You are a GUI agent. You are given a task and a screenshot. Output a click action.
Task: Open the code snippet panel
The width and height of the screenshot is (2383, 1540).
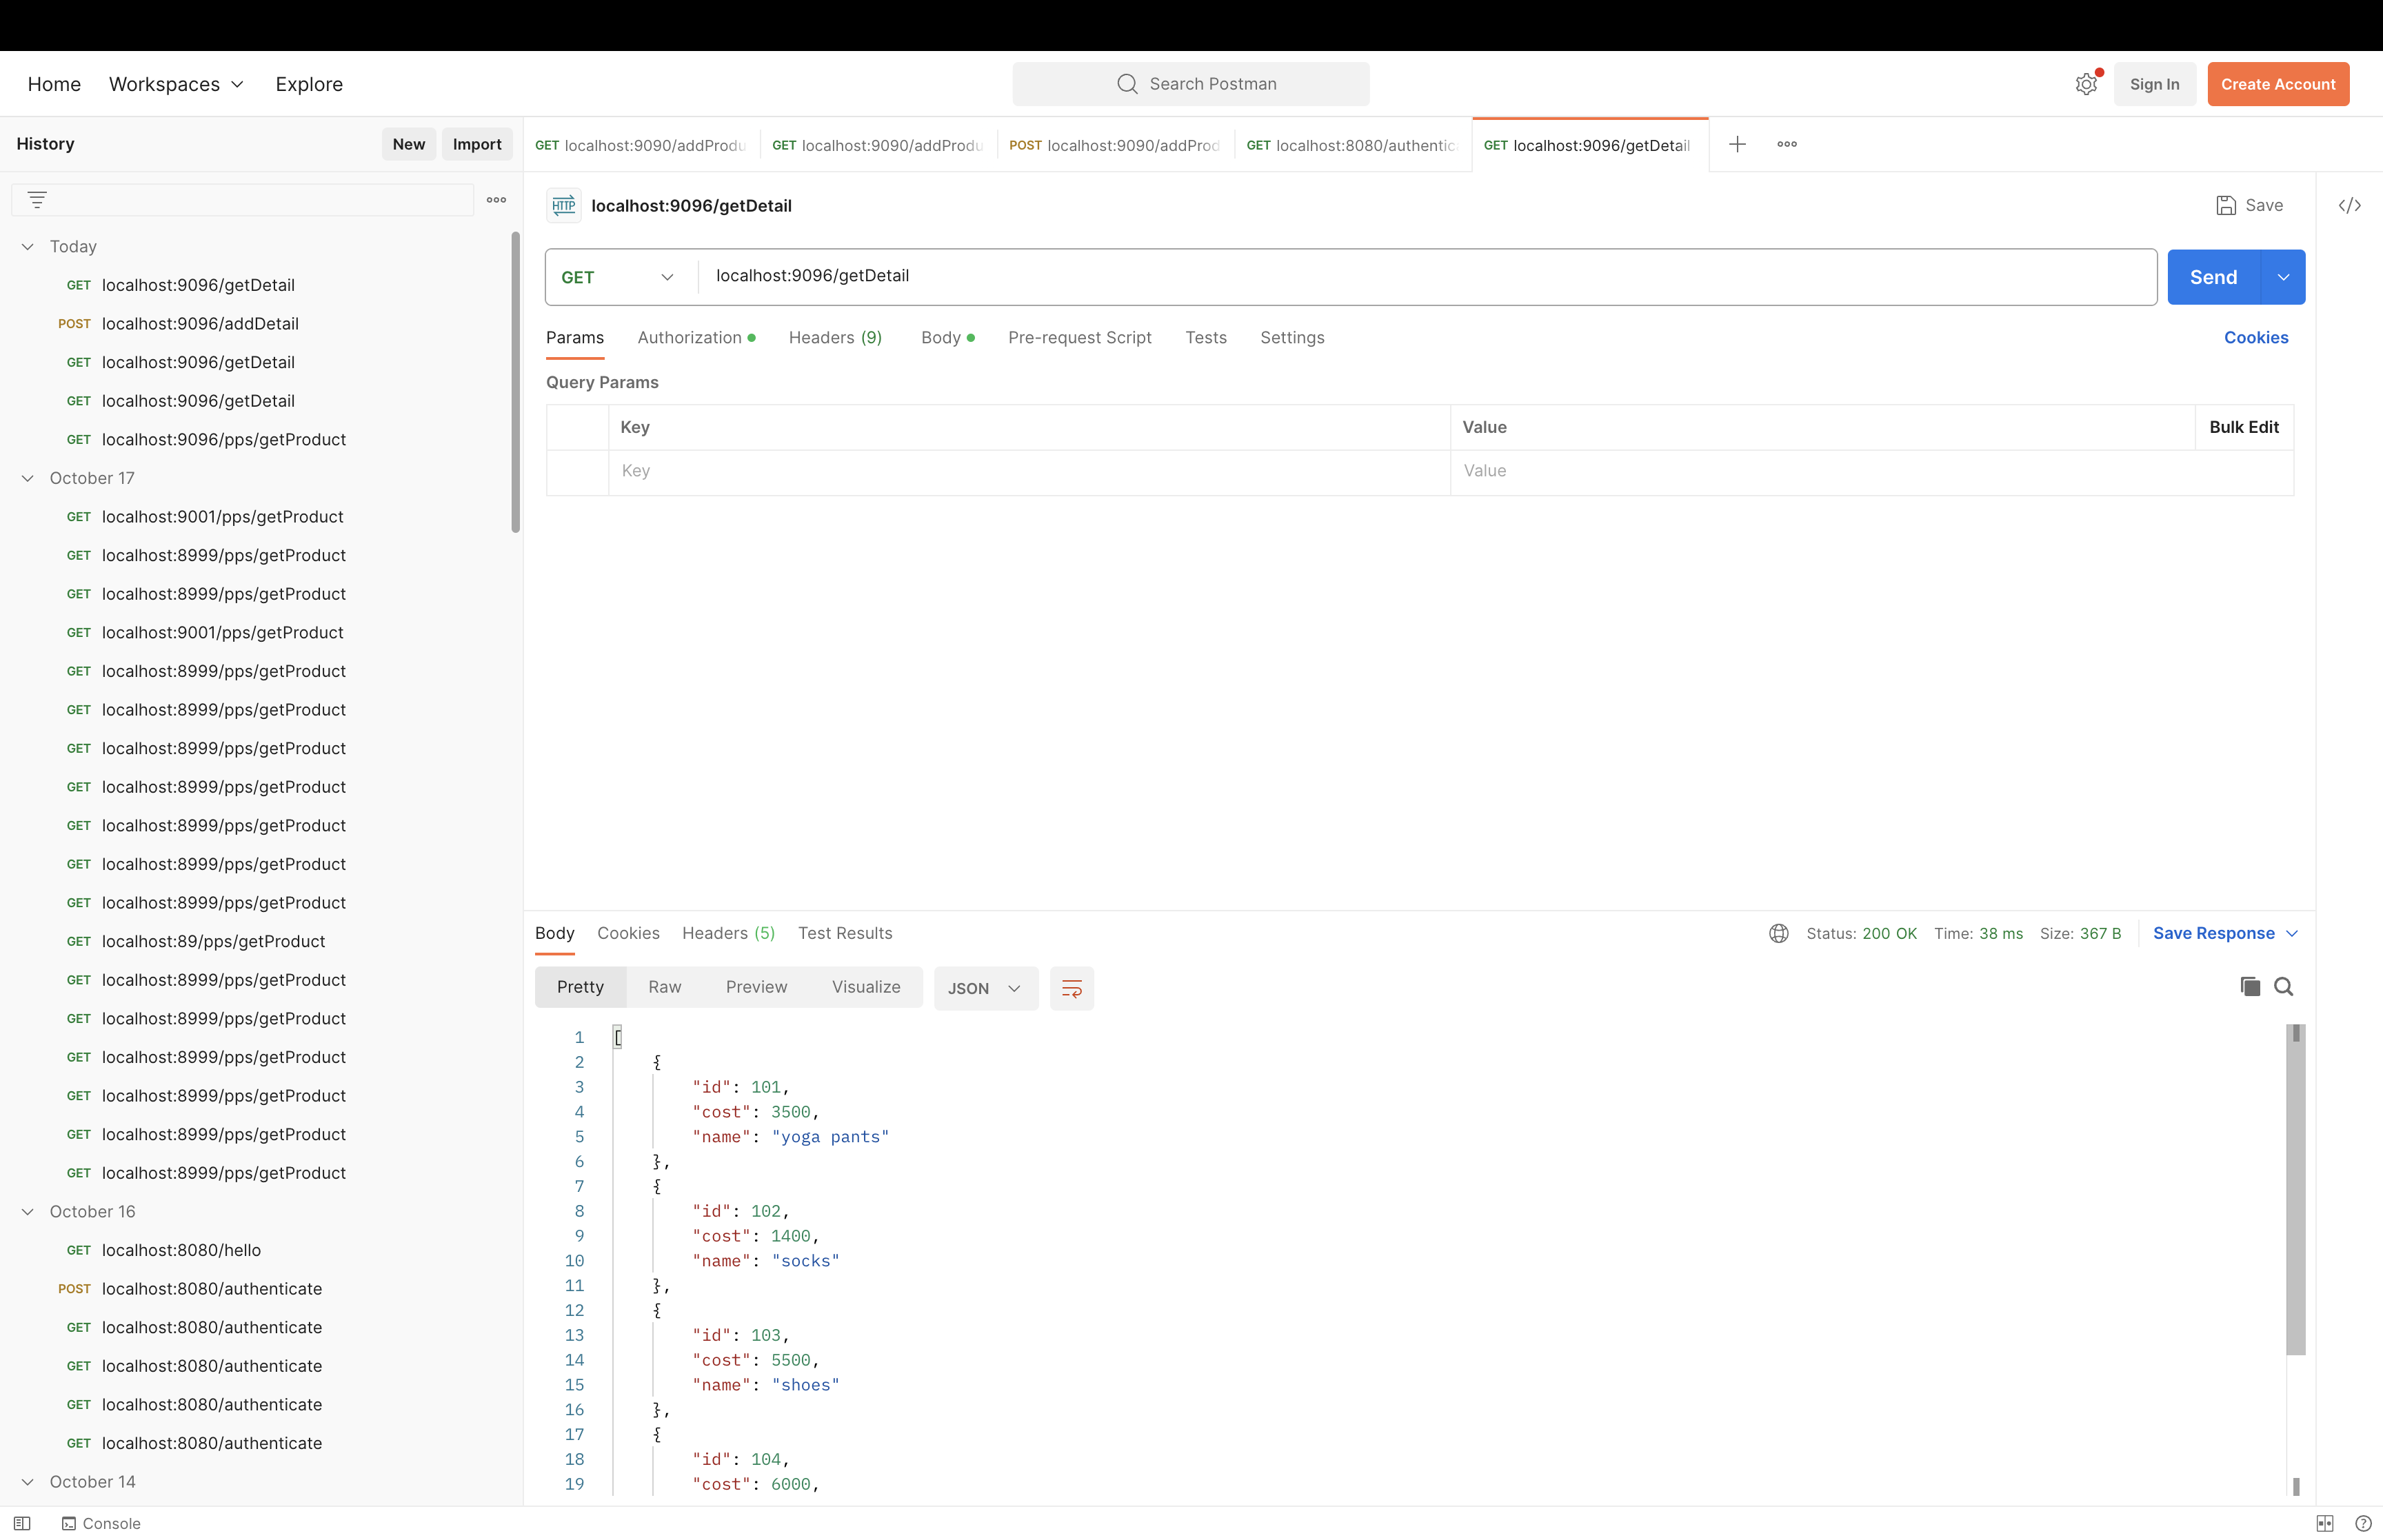click(2350, 205)
